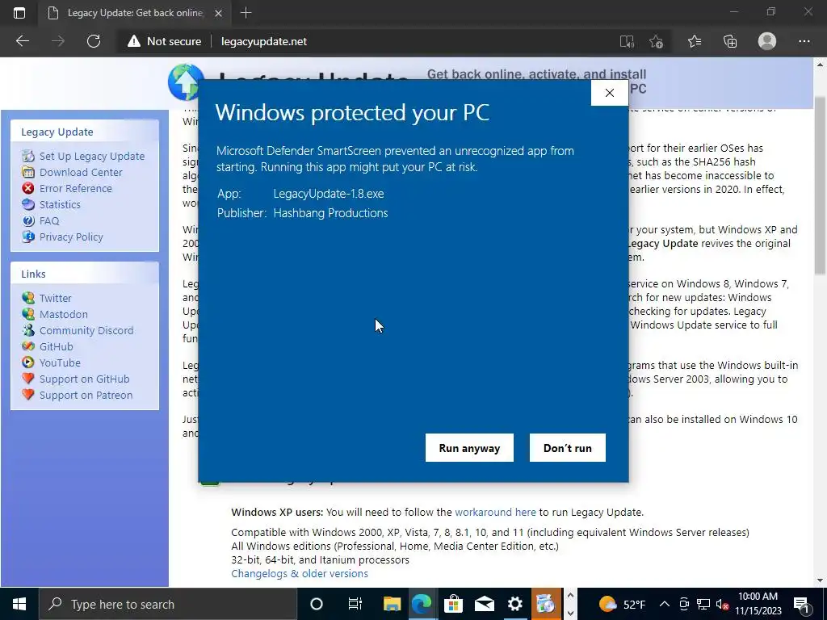Image resolution: width=827 pixels, height=620 pixels.
Task: Open the Statistics sidebar link
Action: point(60,204)
